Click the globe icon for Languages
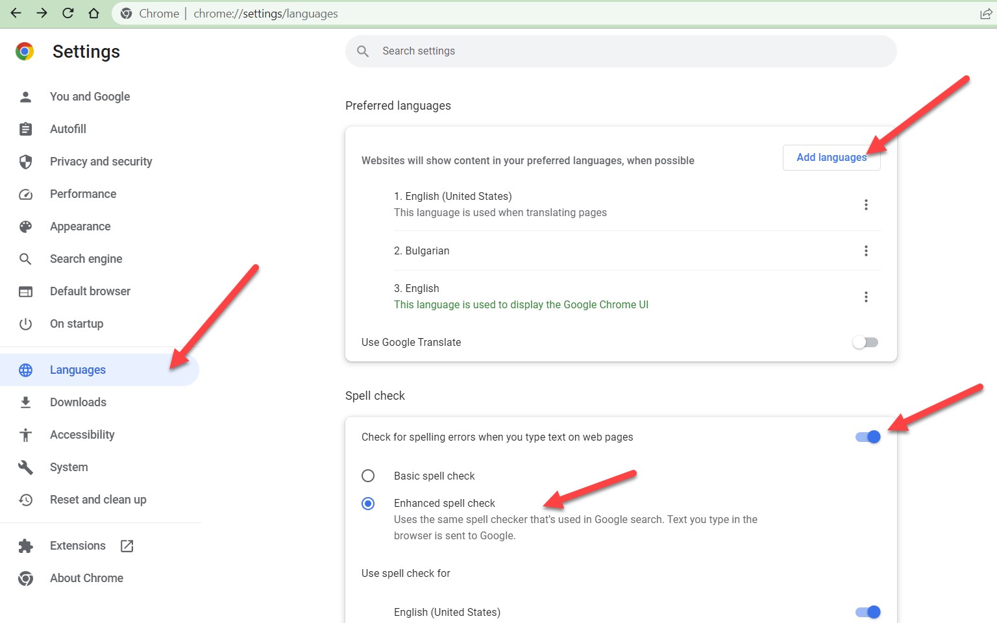The image size is (997, 623). (25, 370)
